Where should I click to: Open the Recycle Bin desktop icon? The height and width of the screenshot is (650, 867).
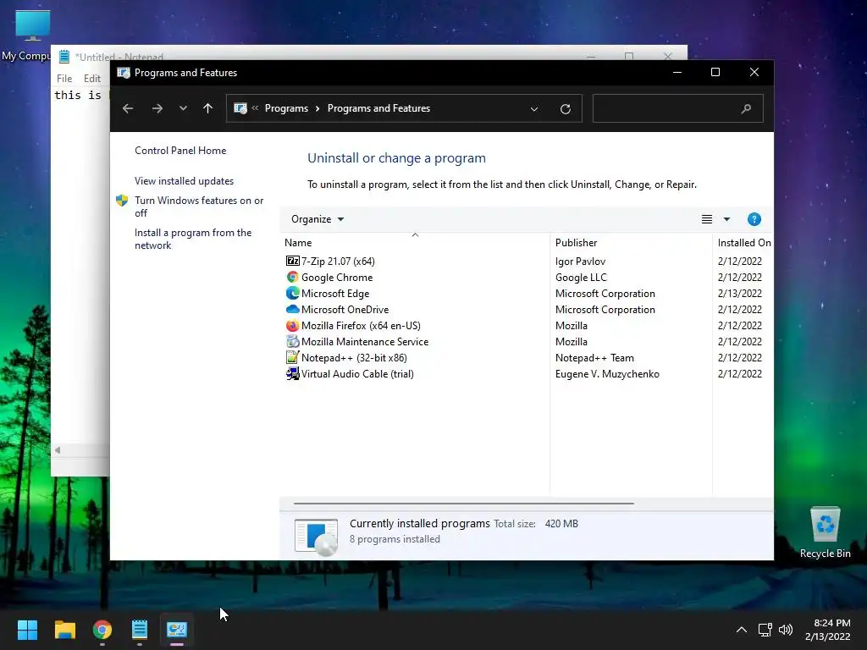click(825, 532)
